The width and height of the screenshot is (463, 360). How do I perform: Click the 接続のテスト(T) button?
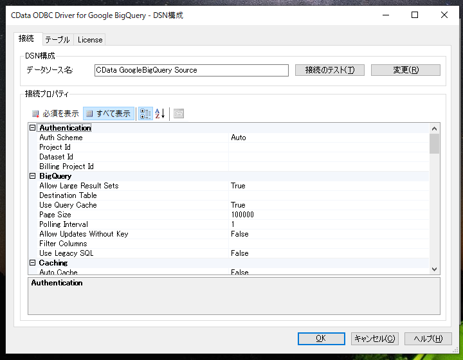point(330,70)
